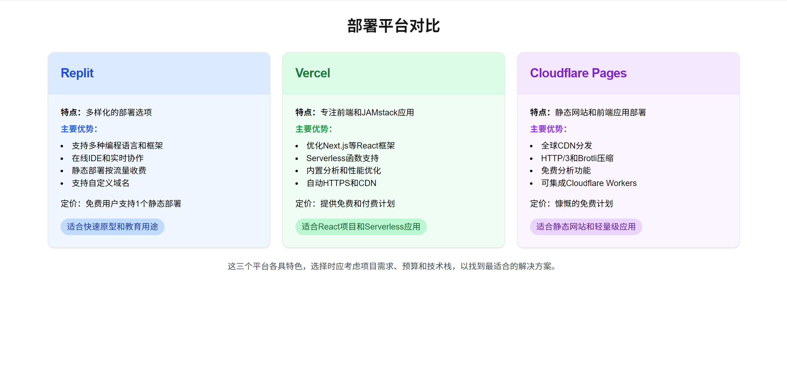
Task: Click Vercel's 主要优势 section label
Action: (x=314, y=129)
